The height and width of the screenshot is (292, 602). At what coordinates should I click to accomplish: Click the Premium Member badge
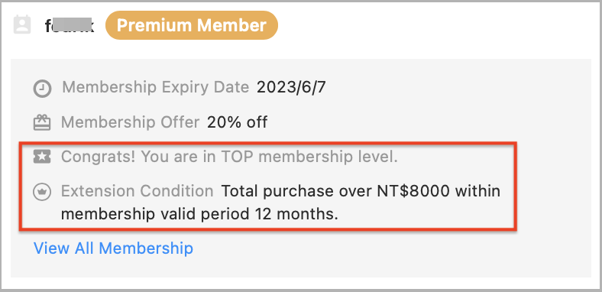(x=191, y=25)
